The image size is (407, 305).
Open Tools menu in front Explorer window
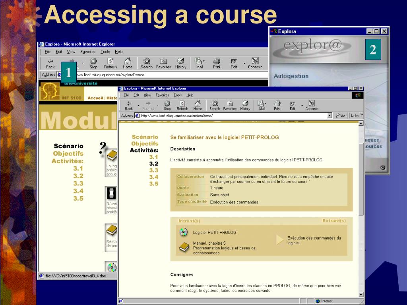(x=178, y=95)
